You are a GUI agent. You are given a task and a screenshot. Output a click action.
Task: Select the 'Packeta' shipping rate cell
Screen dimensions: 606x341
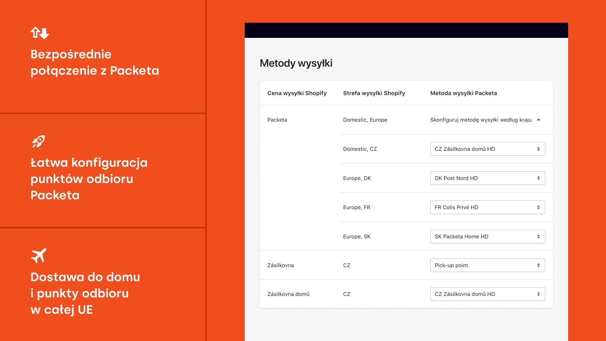[x=277, y=120]
